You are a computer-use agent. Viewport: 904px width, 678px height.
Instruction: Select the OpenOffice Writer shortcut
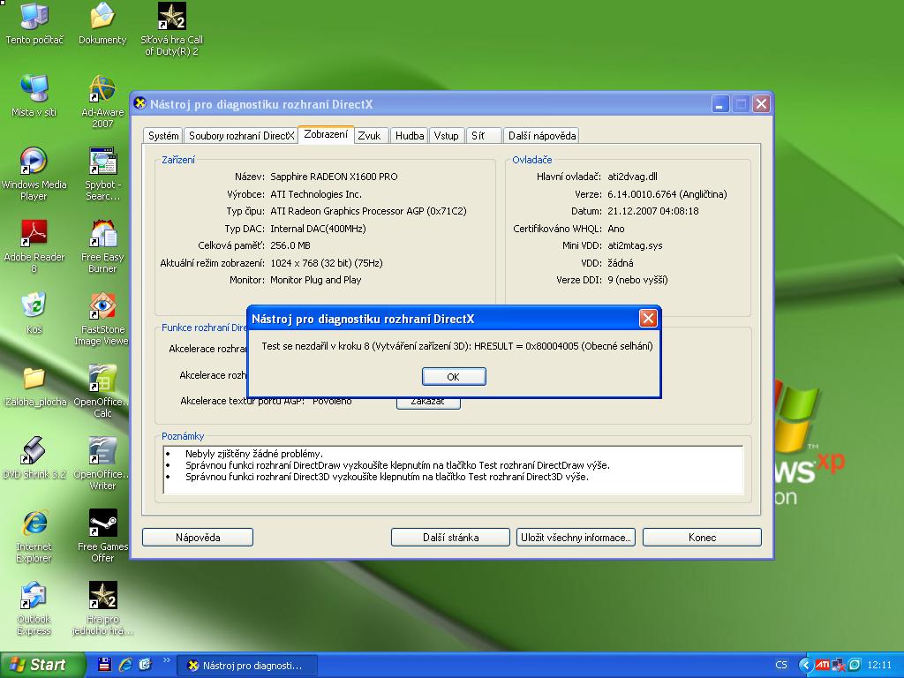pos(102,463)
